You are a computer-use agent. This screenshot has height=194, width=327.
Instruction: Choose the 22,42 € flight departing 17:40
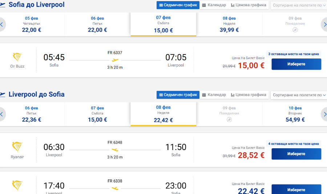pos(296,189)
